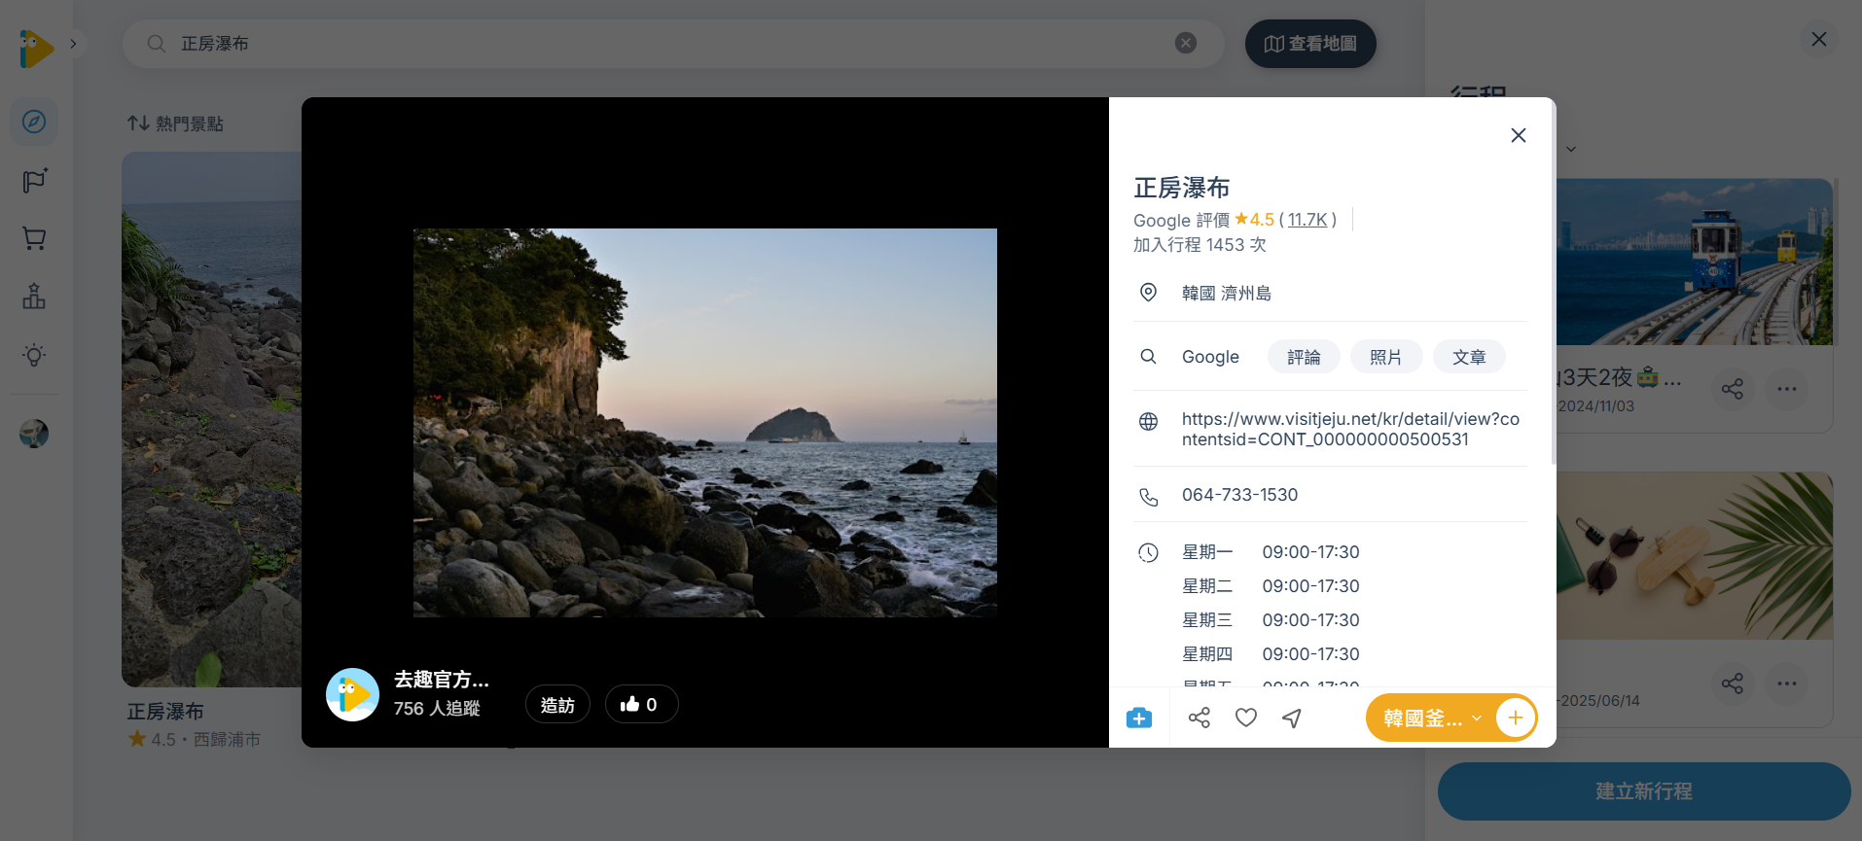The height and width of the screenshot is (841, 1862).
Task: Open the user profile avatar in sidebar
Action: coord(34,433)
